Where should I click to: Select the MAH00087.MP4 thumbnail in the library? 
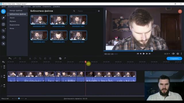[x=78, y=20]
